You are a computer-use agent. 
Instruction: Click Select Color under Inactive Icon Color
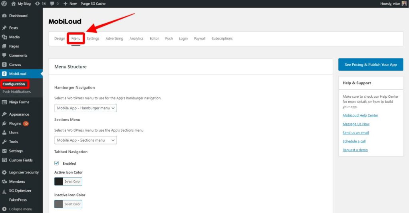click(x=73, y=204)
